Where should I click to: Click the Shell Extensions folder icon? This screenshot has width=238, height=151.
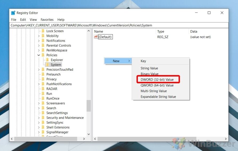[43, 127]
